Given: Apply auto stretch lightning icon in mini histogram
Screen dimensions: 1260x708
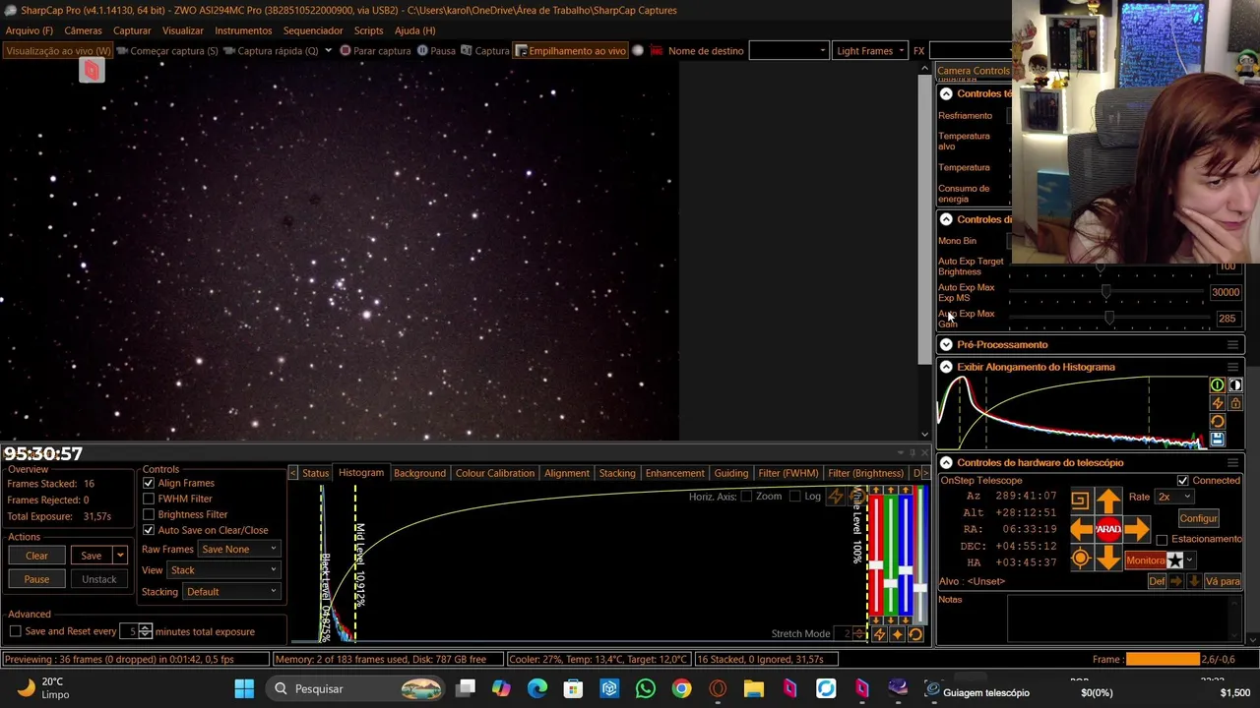Looking at the screenshot, I should [x=1218, y=403].
